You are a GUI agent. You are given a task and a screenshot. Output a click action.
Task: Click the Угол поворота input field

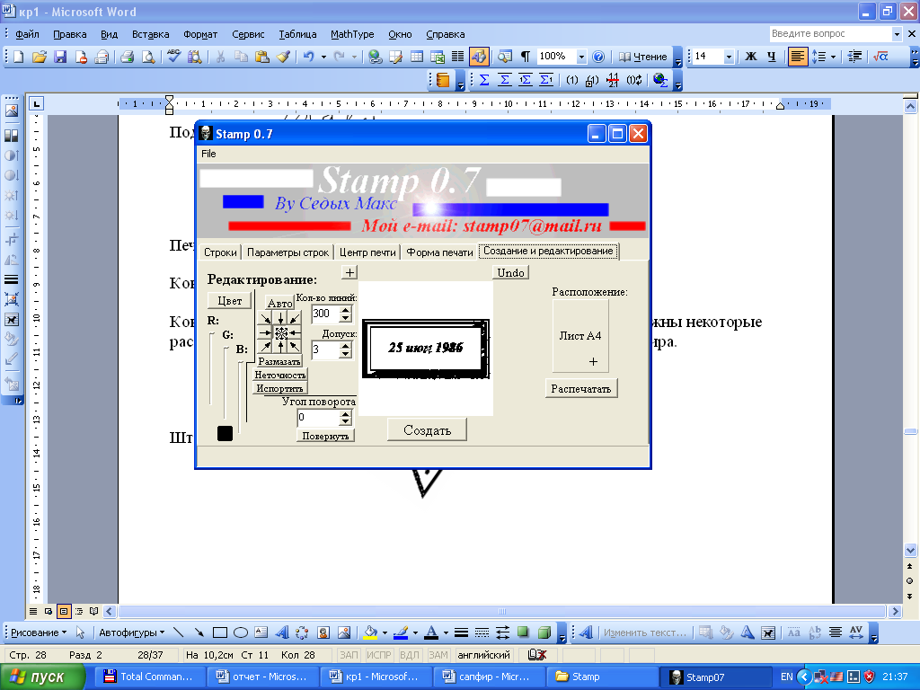pos(319,418)
